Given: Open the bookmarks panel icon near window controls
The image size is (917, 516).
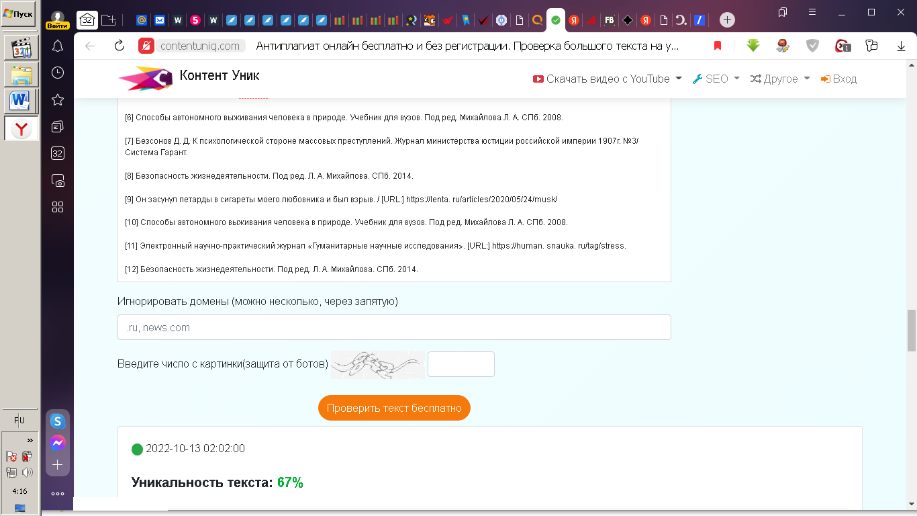Looking at the screenshot, I should click(783, 12).
